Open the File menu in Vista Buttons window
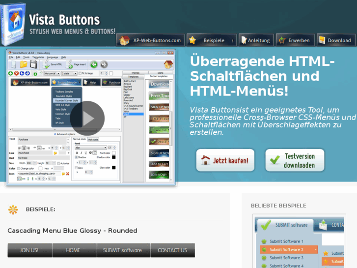357x268 pixels. [11, 57]
